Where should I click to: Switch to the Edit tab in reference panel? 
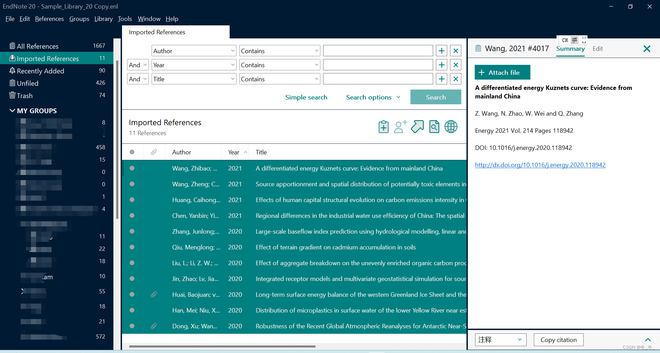tap(598, 49)
